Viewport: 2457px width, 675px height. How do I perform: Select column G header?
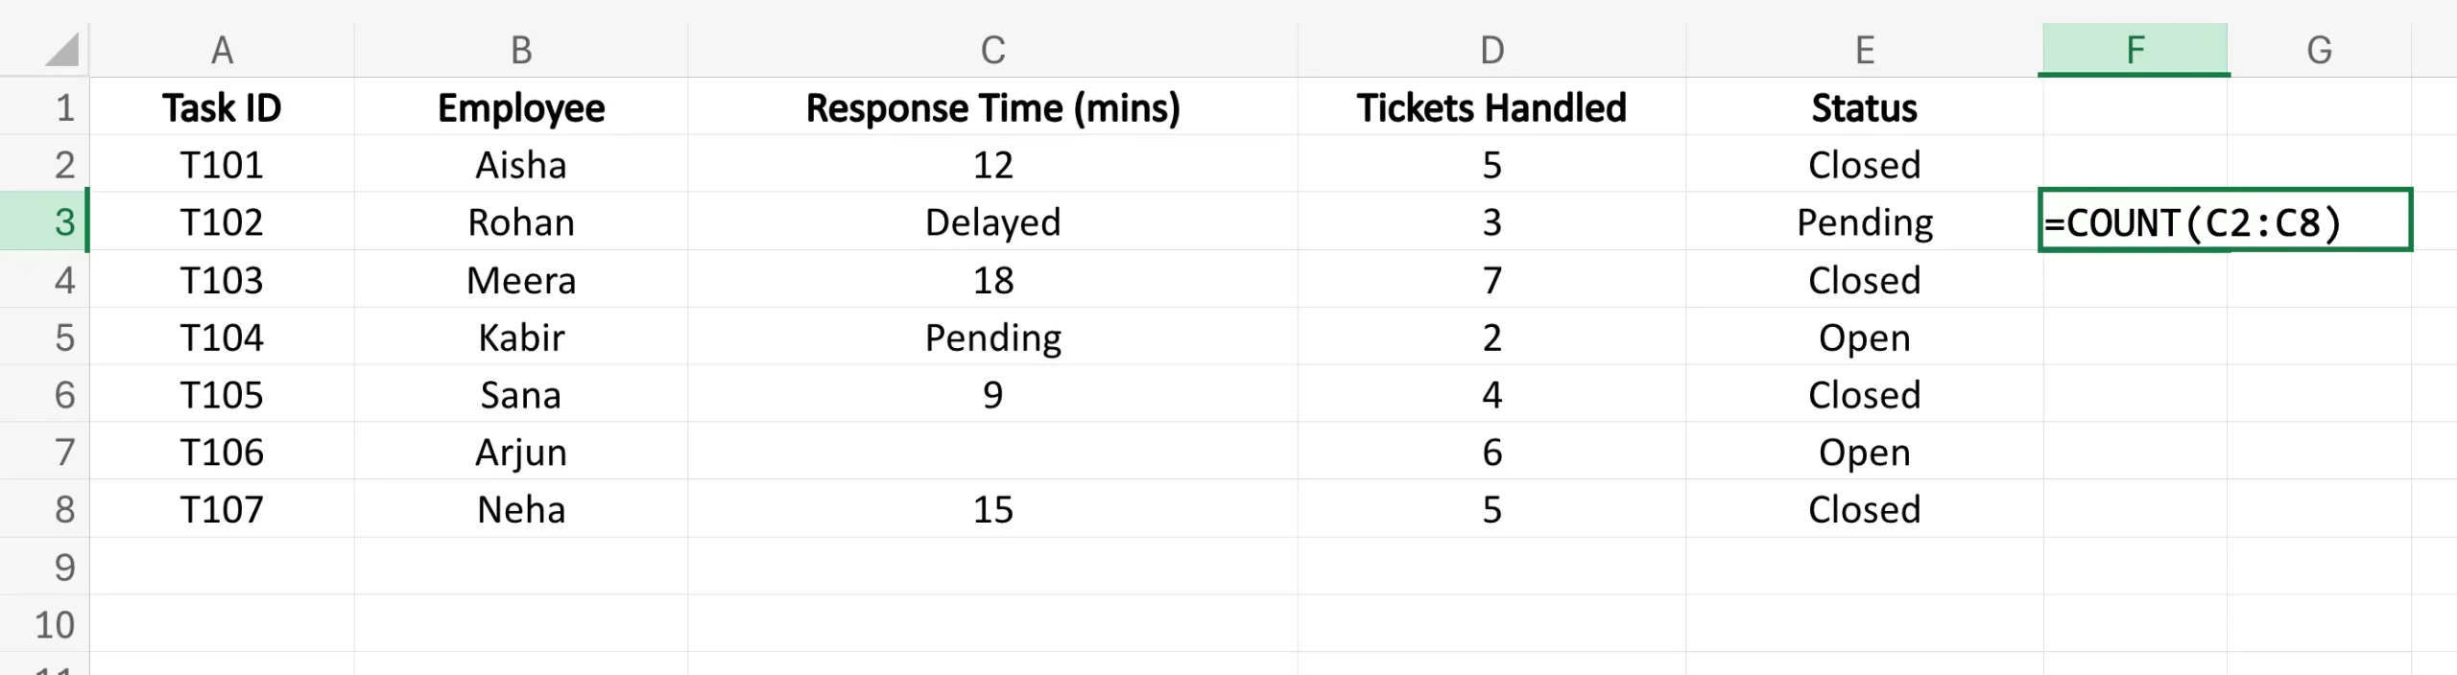pos(2319,50)
